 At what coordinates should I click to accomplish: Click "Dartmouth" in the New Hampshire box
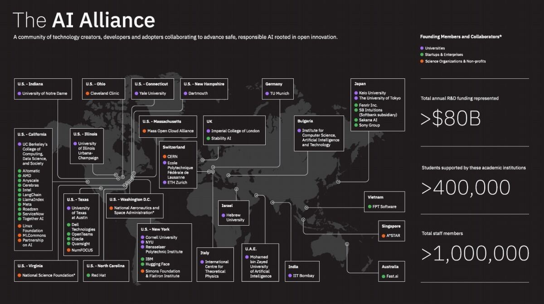[198, 93]
